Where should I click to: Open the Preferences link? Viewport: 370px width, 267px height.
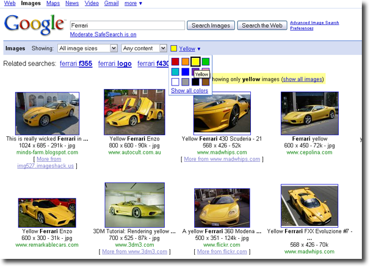[x=302, y=28]
